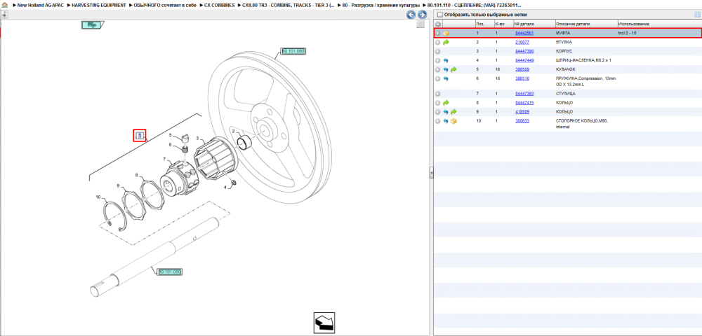
Task: Select callout 7 on the hub drawing
Action: pyautogui.click(x=164, y=160)
